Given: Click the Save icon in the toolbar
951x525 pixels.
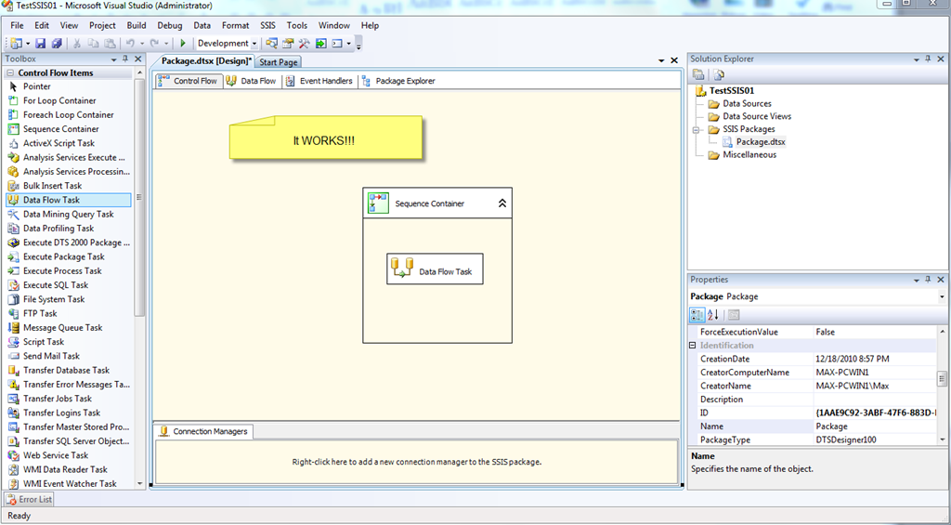Looking at the screenshot, I should 41,43.
